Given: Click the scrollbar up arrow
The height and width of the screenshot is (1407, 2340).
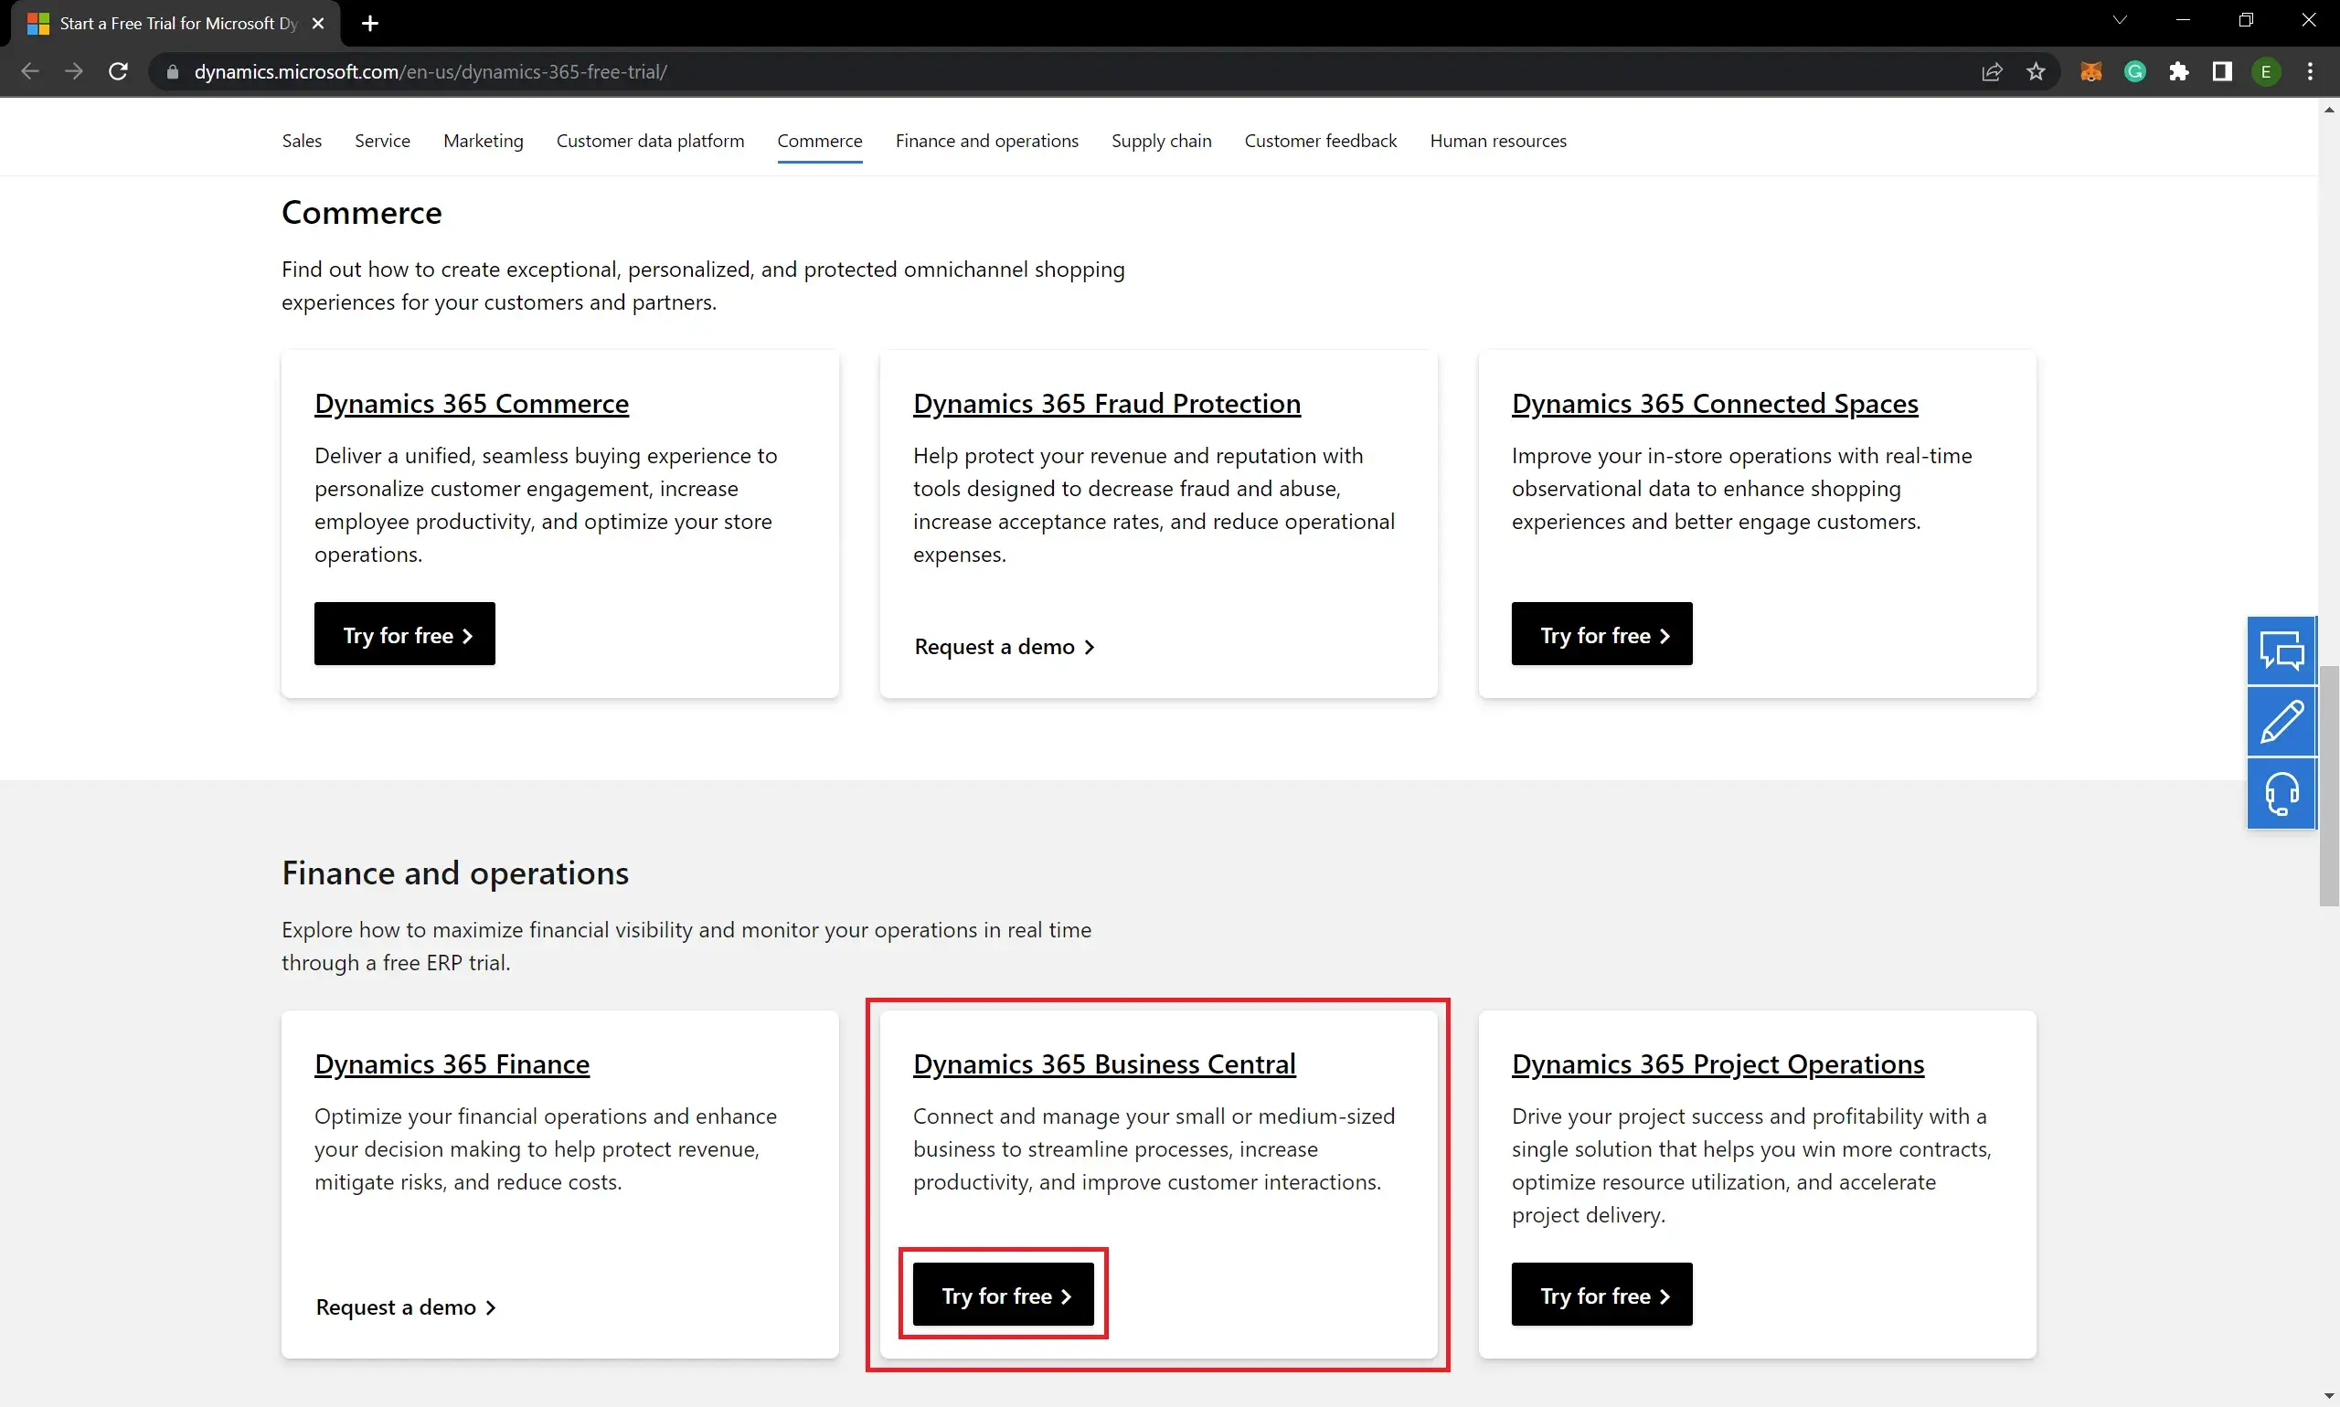Looking at the screenshot, I should tap(2329, 110).
